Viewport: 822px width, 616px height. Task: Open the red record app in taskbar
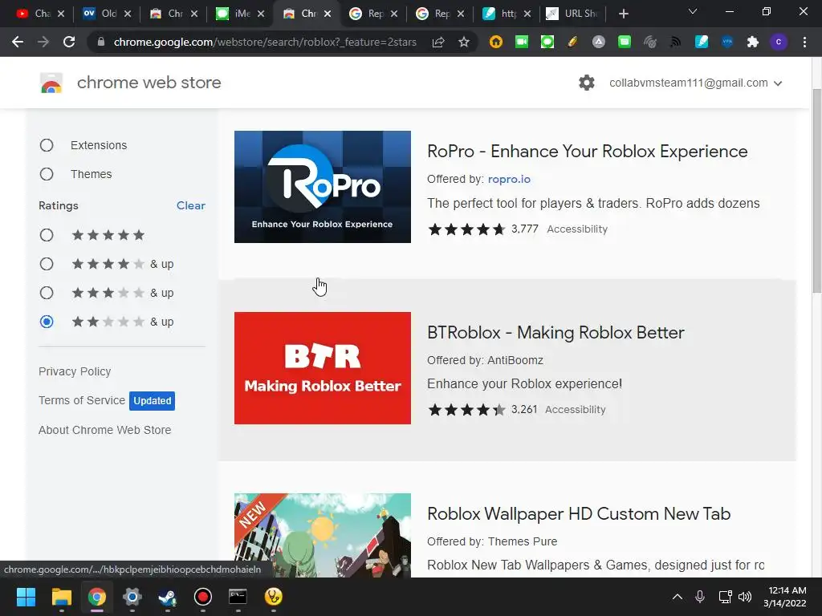[203, 597]
